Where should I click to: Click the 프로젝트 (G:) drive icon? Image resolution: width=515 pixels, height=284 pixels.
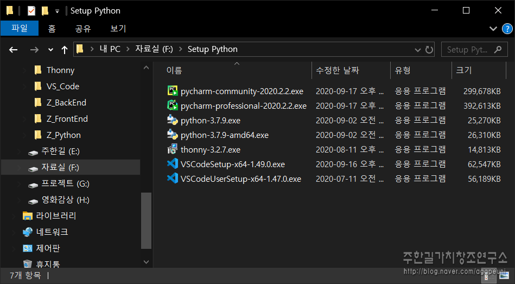coord(33,185)
